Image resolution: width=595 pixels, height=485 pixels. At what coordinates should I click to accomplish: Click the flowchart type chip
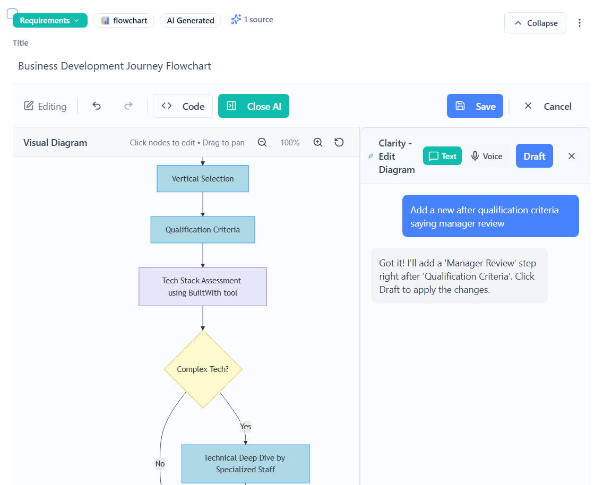(x=123, y=20)
